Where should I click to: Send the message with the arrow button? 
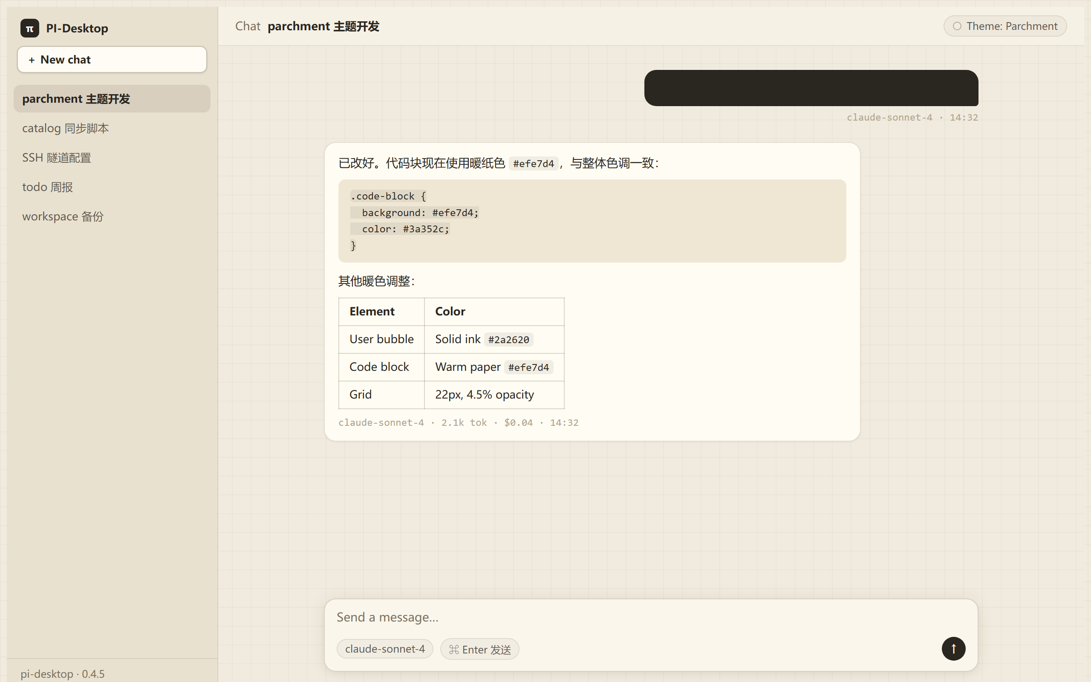pos(953,649)
